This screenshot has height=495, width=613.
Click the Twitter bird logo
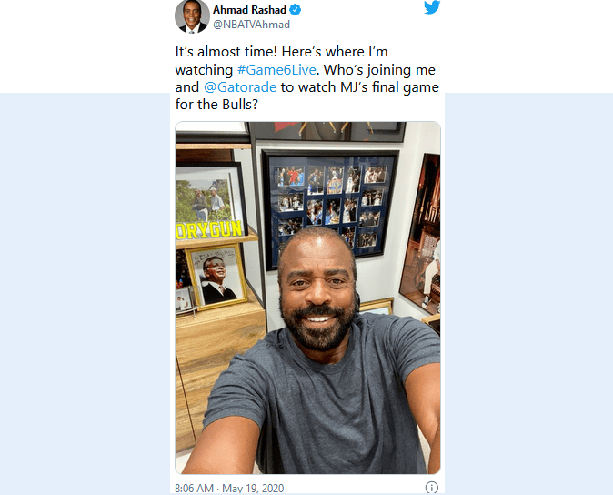pos(432,7)
